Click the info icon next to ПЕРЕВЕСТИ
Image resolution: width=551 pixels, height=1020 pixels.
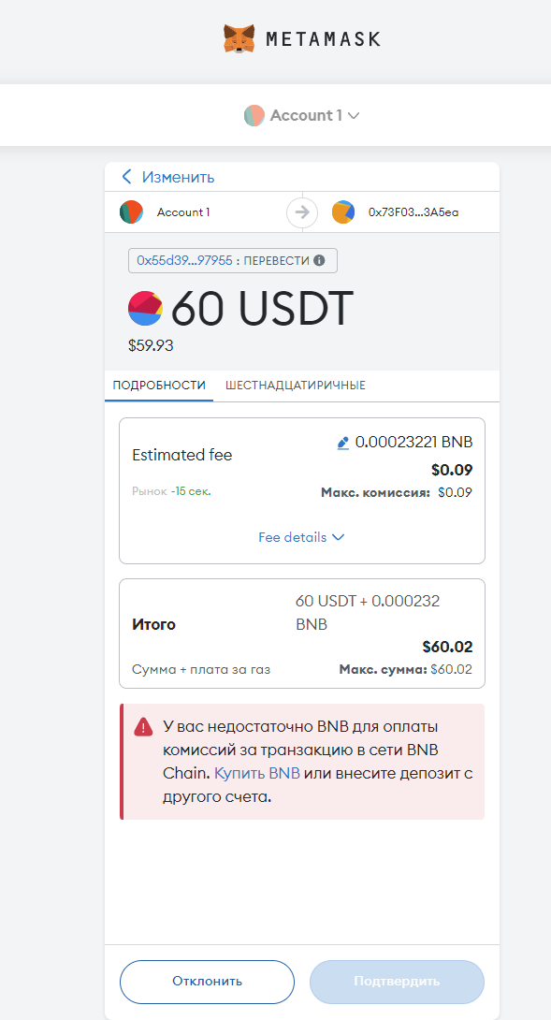pos(319,260)
